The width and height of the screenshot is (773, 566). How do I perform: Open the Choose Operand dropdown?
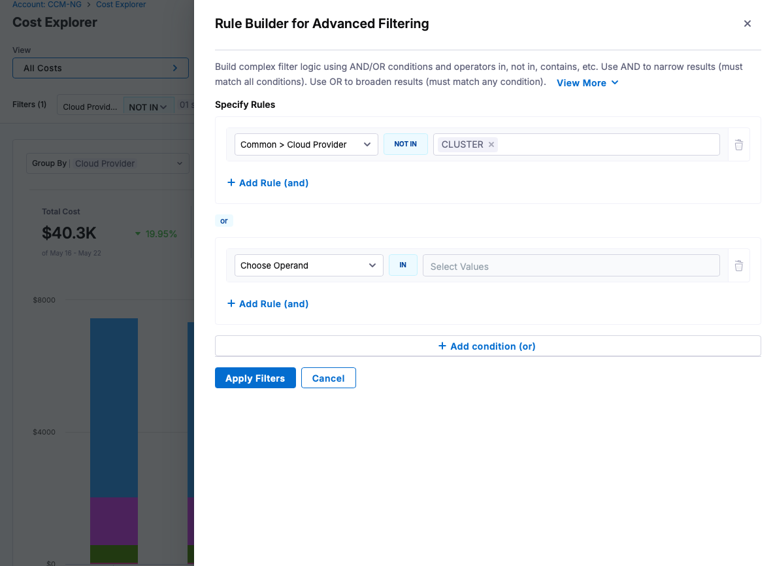pos(308,265)
